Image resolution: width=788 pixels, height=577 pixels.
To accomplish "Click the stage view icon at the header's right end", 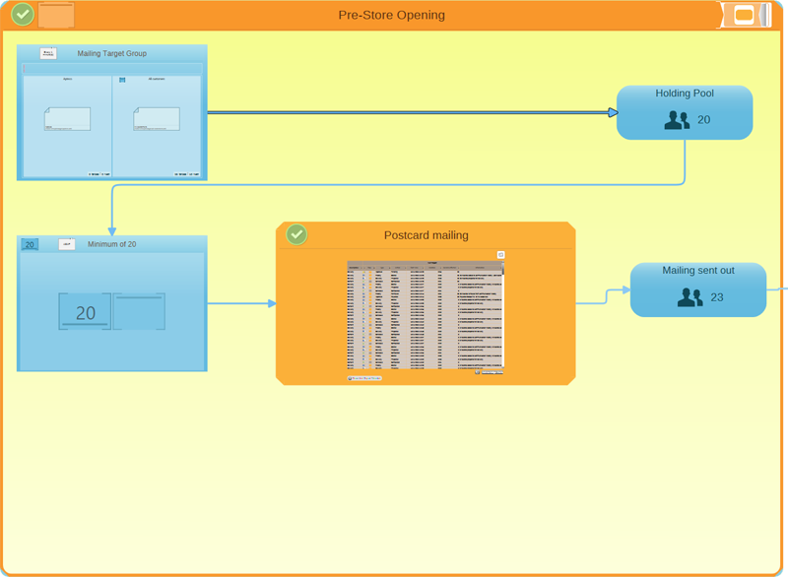I will click(746, 15).
